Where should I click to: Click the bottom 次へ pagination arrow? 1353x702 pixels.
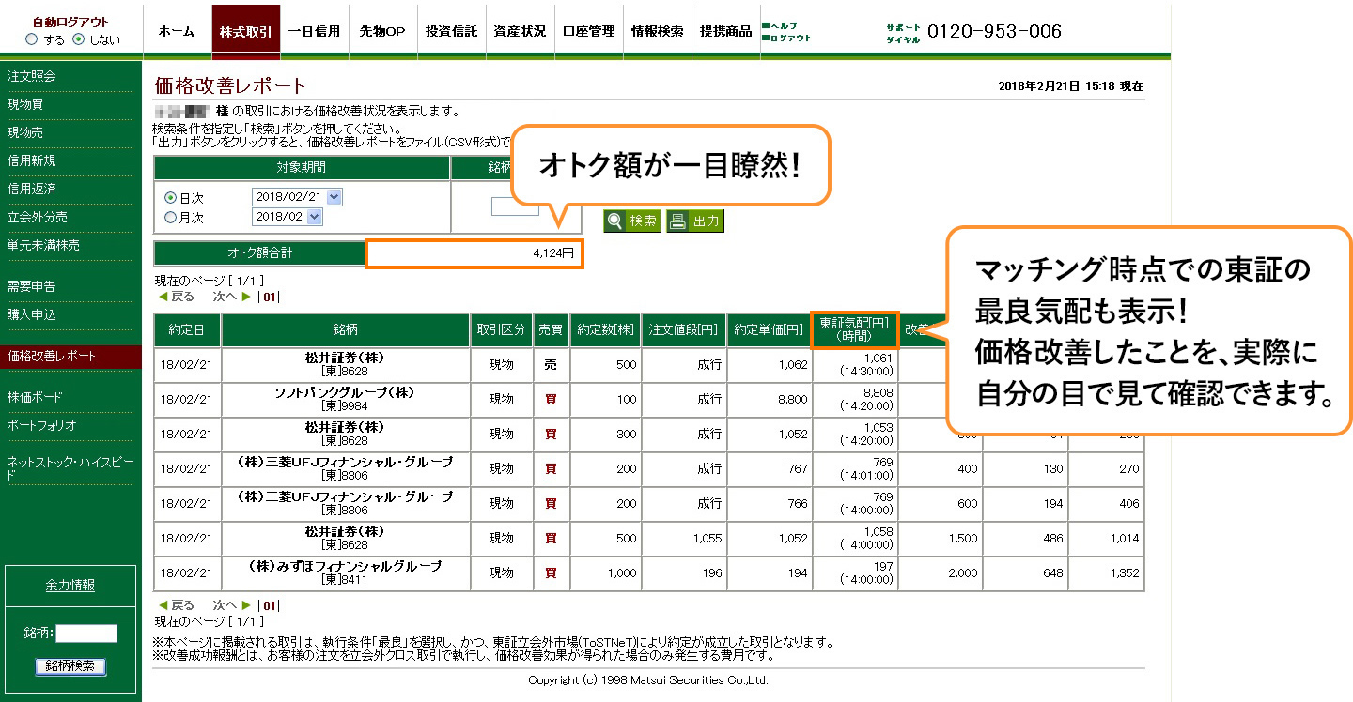232,605
